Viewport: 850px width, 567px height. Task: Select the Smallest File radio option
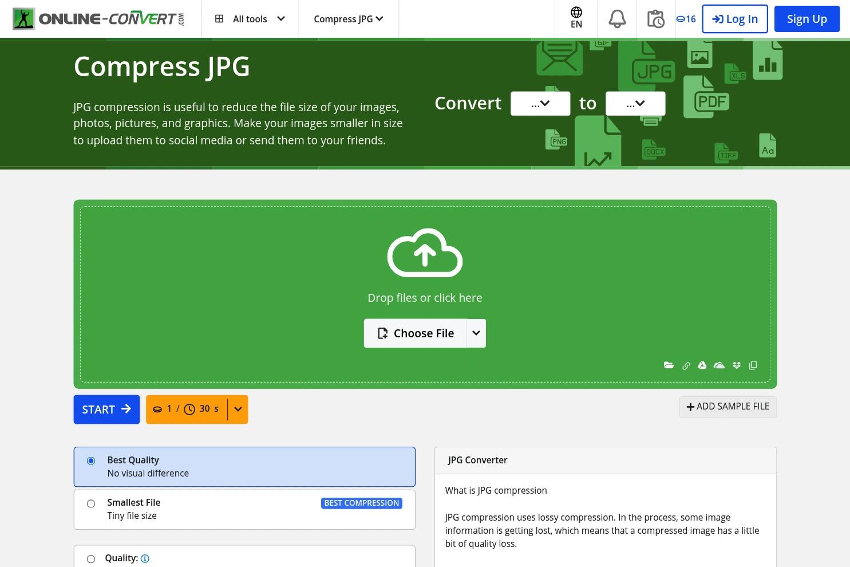[x=91, y=504]
